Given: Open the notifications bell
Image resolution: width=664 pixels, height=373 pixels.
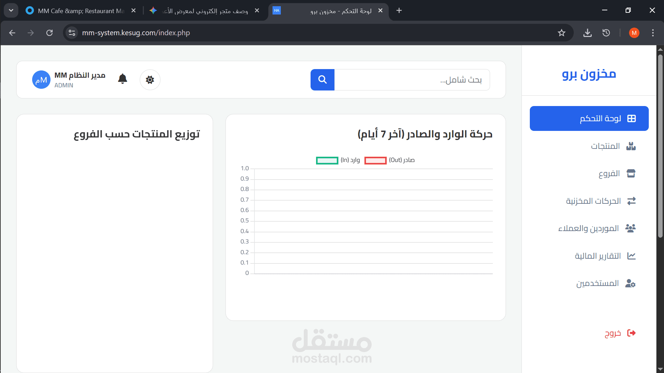Looking at the screenshot, I should 122,79.
